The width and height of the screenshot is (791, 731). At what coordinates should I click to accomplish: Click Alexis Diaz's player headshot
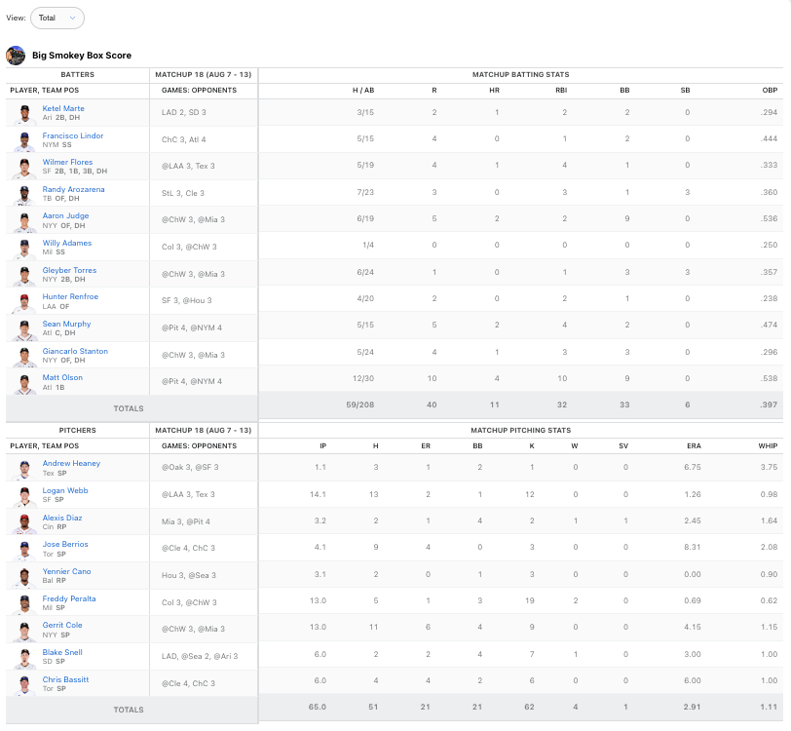click(23, 522)
